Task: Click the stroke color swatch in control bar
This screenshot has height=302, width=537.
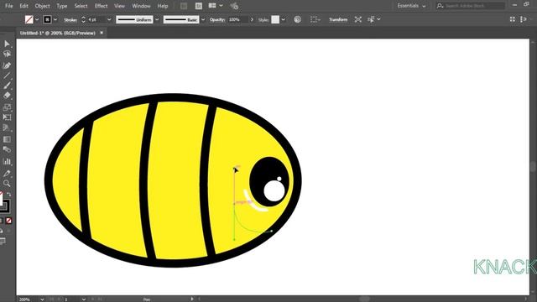Action: [x=47, y=19]
